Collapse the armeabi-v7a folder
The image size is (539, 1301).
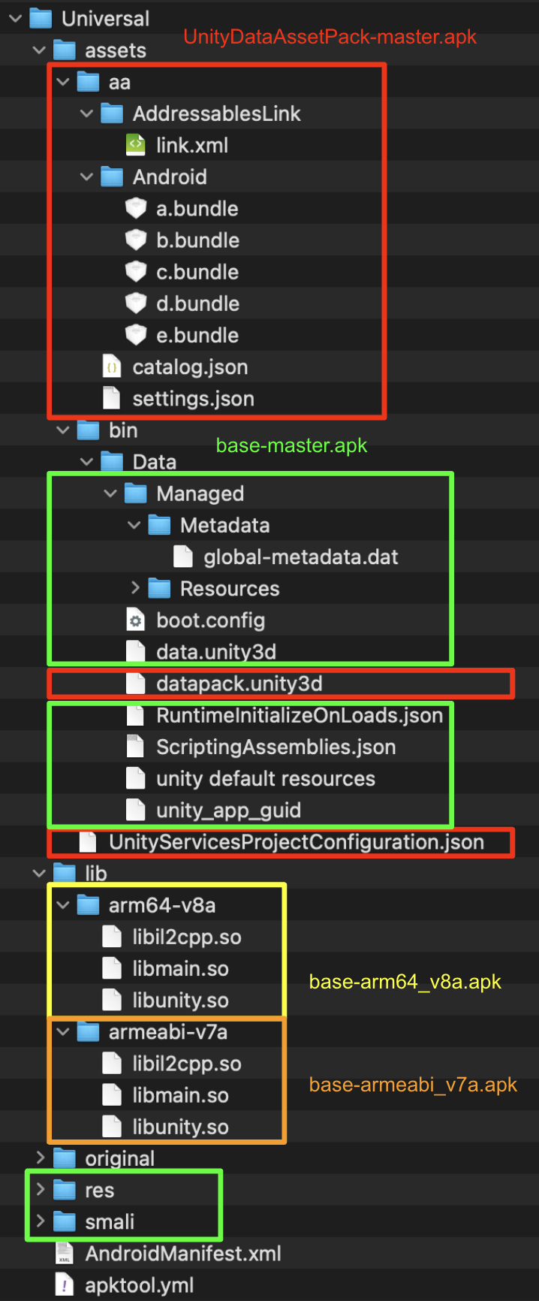(x=62, y=1031)
